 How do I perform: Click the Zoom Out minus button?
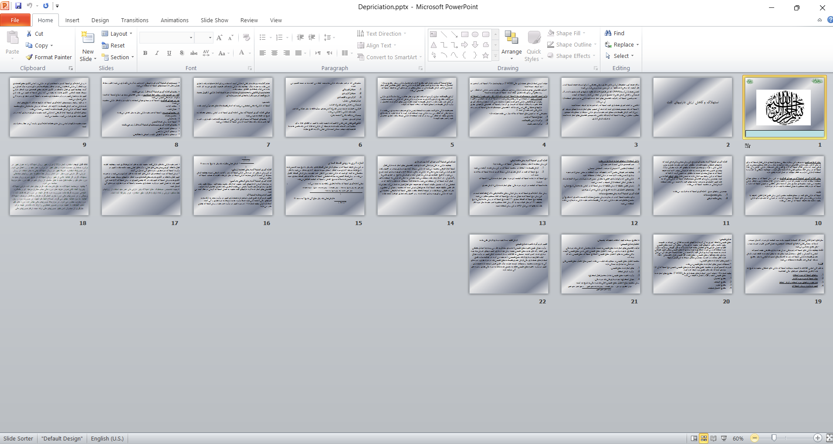(x=755, y=438)
